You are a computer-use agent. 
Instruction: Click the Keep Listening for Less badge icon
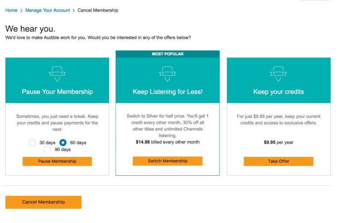point(167,73)
